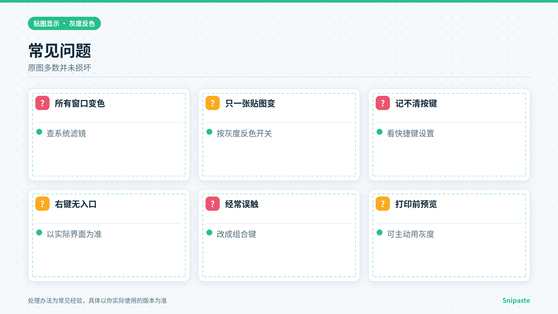Select the card title 右键无入口

(76, 204)
